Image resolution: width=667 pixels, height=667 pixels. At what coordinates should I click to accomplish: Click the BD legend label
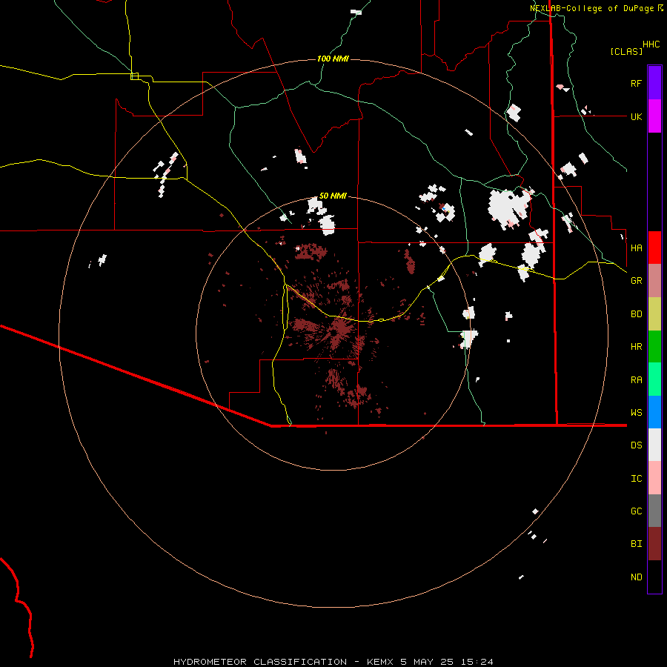636,314
